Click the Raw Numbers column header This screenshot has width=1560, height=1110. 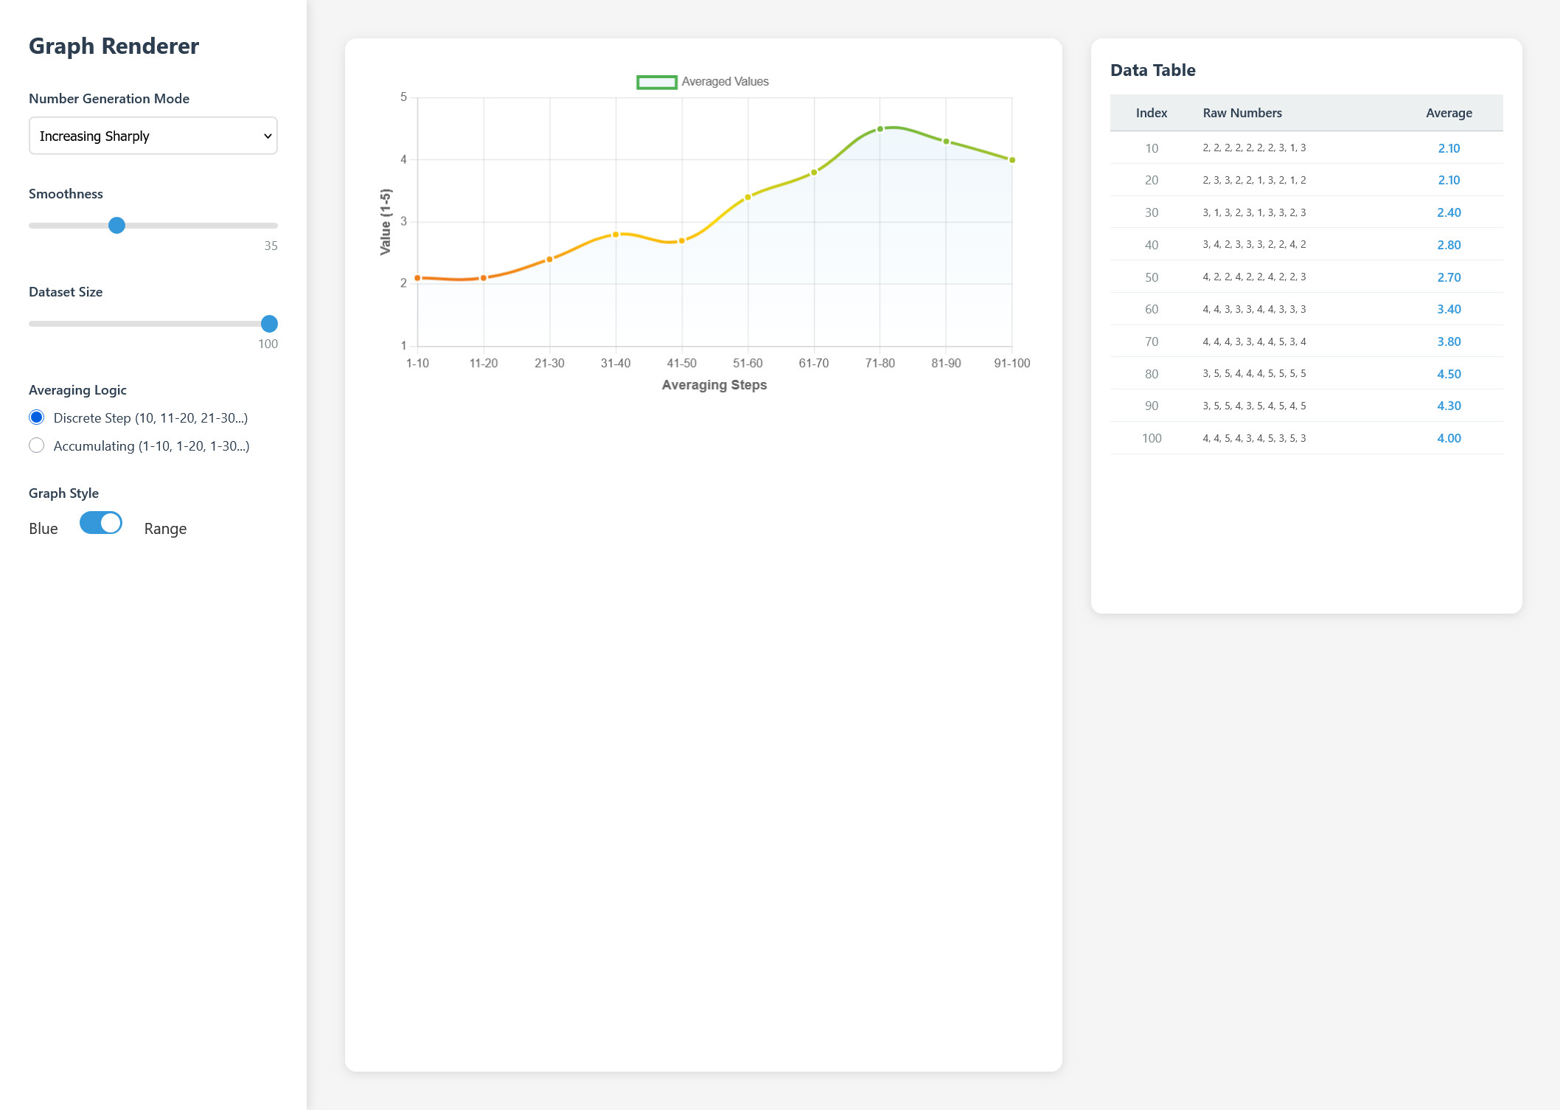(x=1242, y=113)
